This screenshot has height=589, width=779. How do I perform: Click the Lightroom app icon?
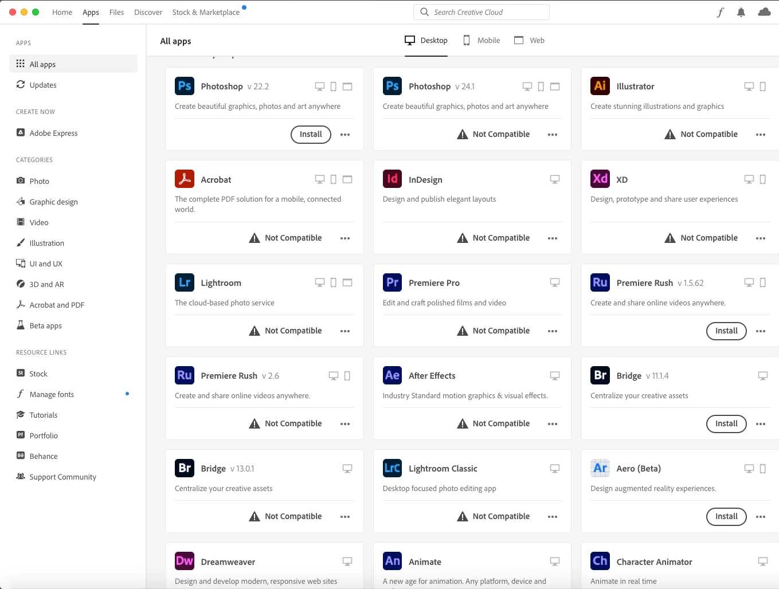pyautogui.click(x=185, y=282)
